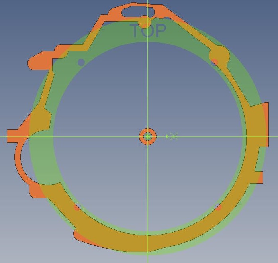Select the concentric center circle at the origin
The height and width of the screenshot is (263, 278).
pyautogui.click(x=148, y=136)
